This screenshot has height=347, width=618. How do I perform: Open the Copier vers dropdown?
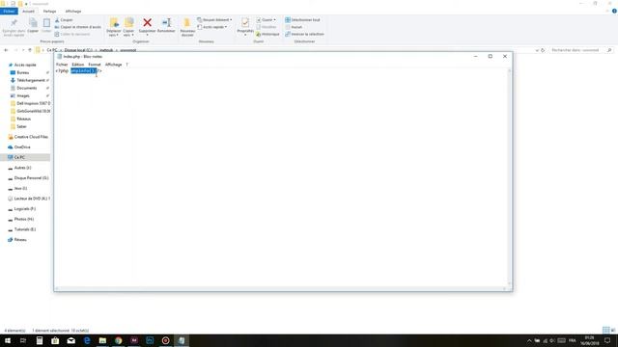pos(128,33)
